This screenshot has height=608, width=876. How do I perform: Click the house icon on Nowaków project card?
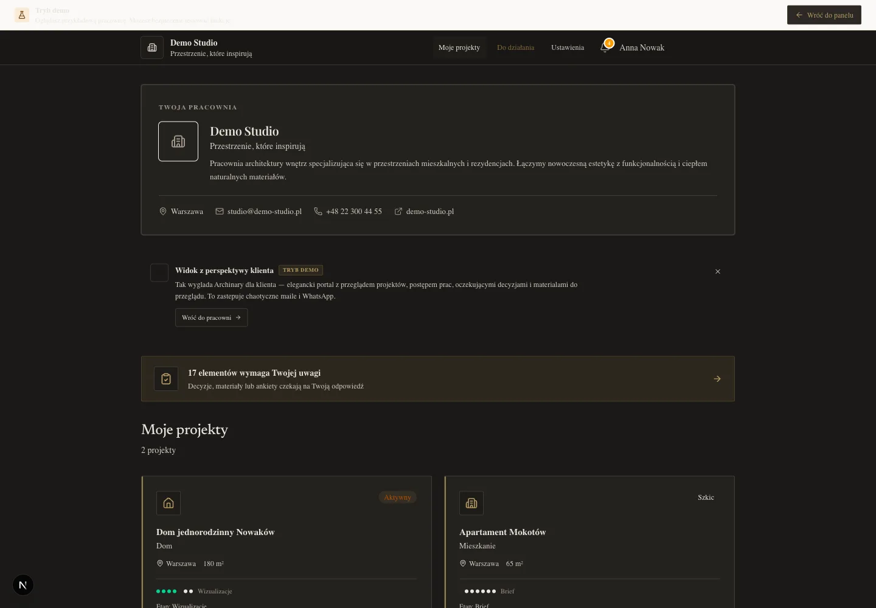coord(169,503)
